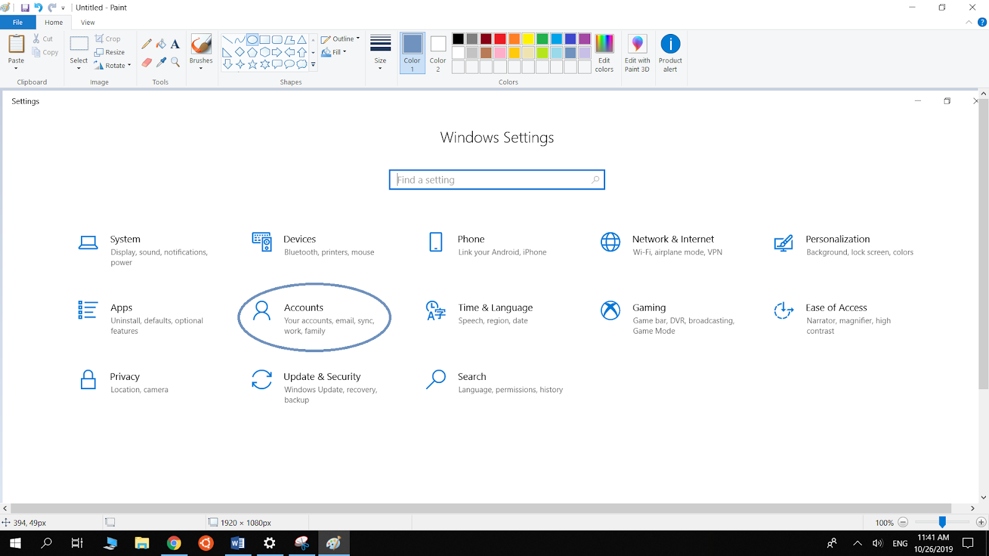989x556 pixels.
Task: Click the rectangular Select tool icon
Action: pyautogui.click(x=79, y=44)
